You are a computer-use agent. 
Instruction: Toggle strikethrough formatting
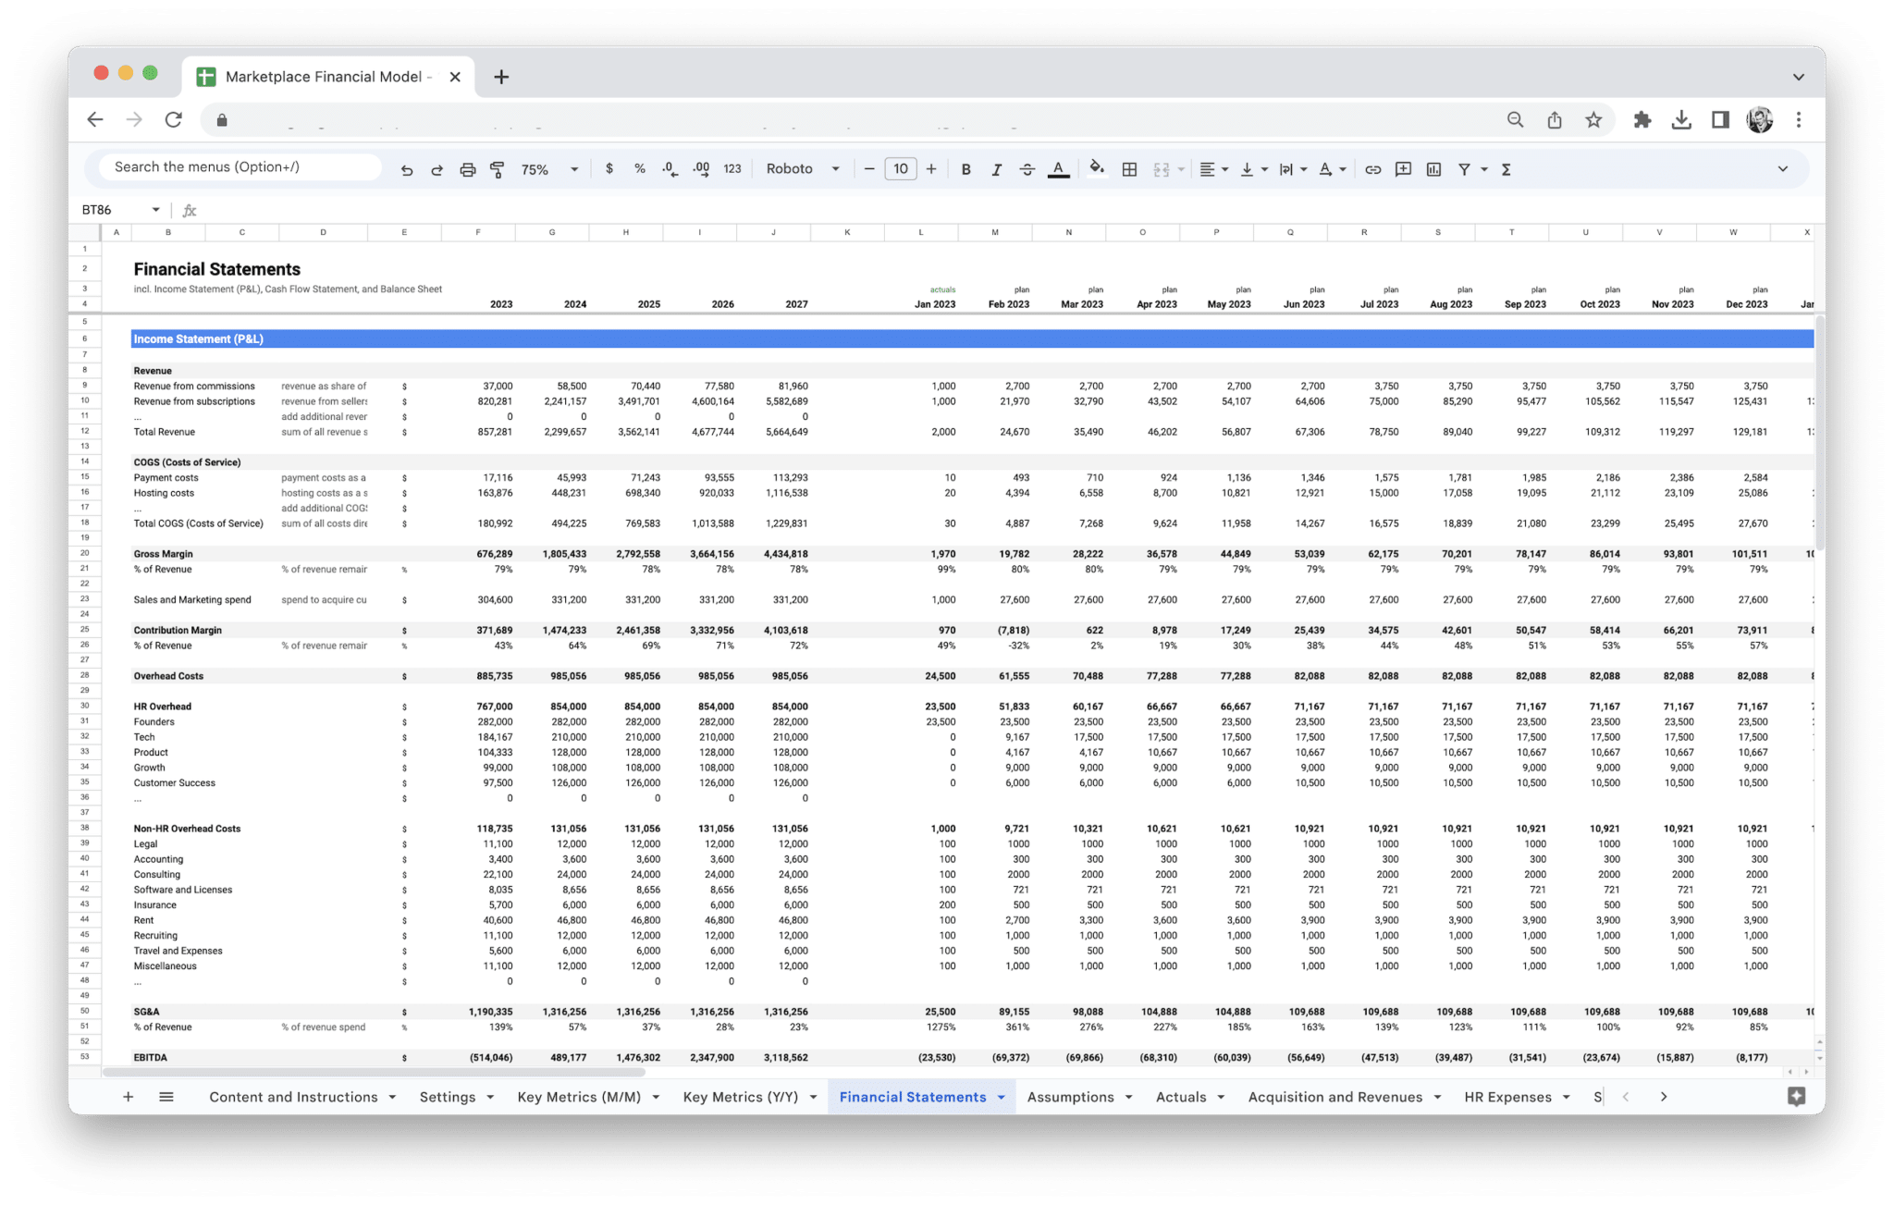tap(1027, 169)
